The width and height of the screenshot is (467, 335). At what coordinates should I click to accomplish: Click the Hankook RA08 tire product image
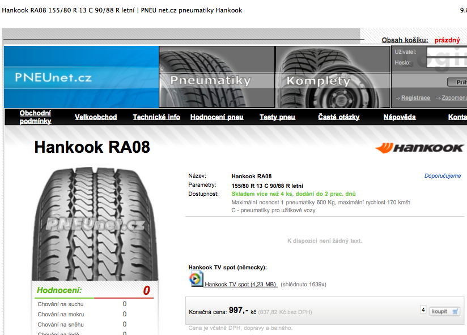click(x=95, y=224)
